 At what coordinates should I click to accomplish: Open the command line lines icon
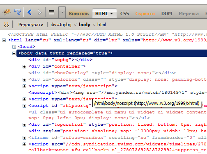coord(52,12)
